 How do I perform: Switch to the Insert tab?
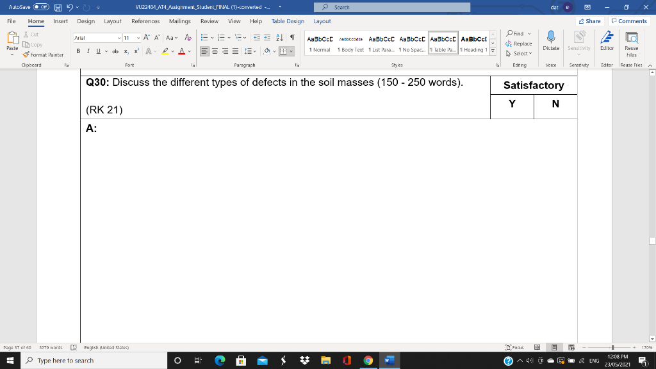(60, 20)
